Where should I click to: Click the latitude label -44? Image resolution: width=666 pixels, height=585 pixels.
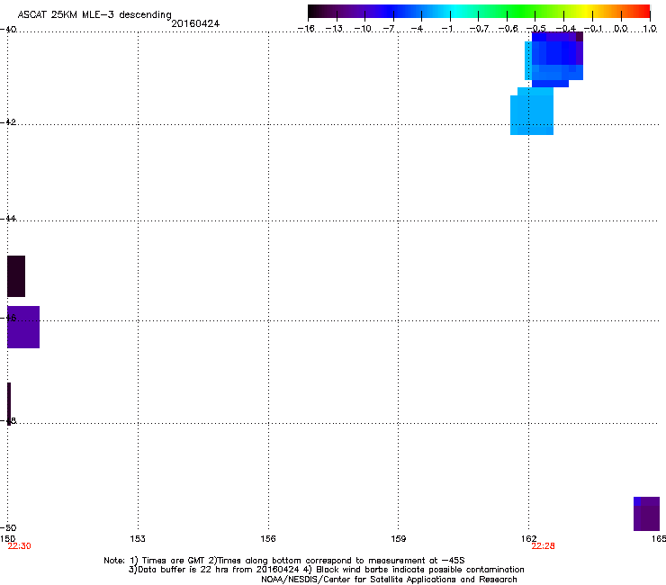coord(8,219)
